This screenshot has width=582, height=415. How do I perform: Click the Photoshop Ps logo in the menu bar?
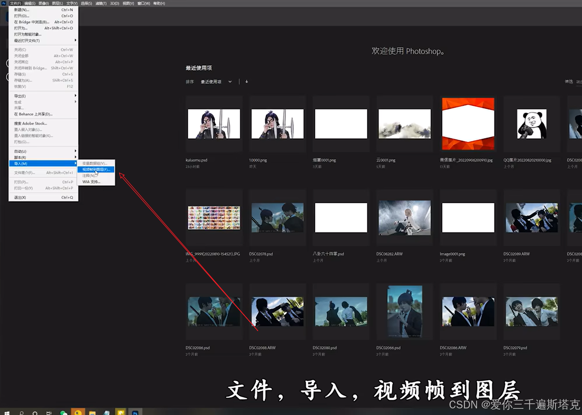[4, 3]
